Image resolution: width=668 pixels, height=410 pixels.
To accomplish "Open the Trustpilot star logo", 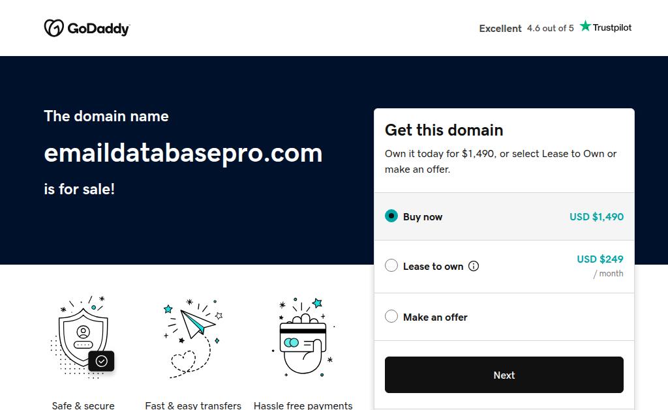I will [x=605, y=27].
